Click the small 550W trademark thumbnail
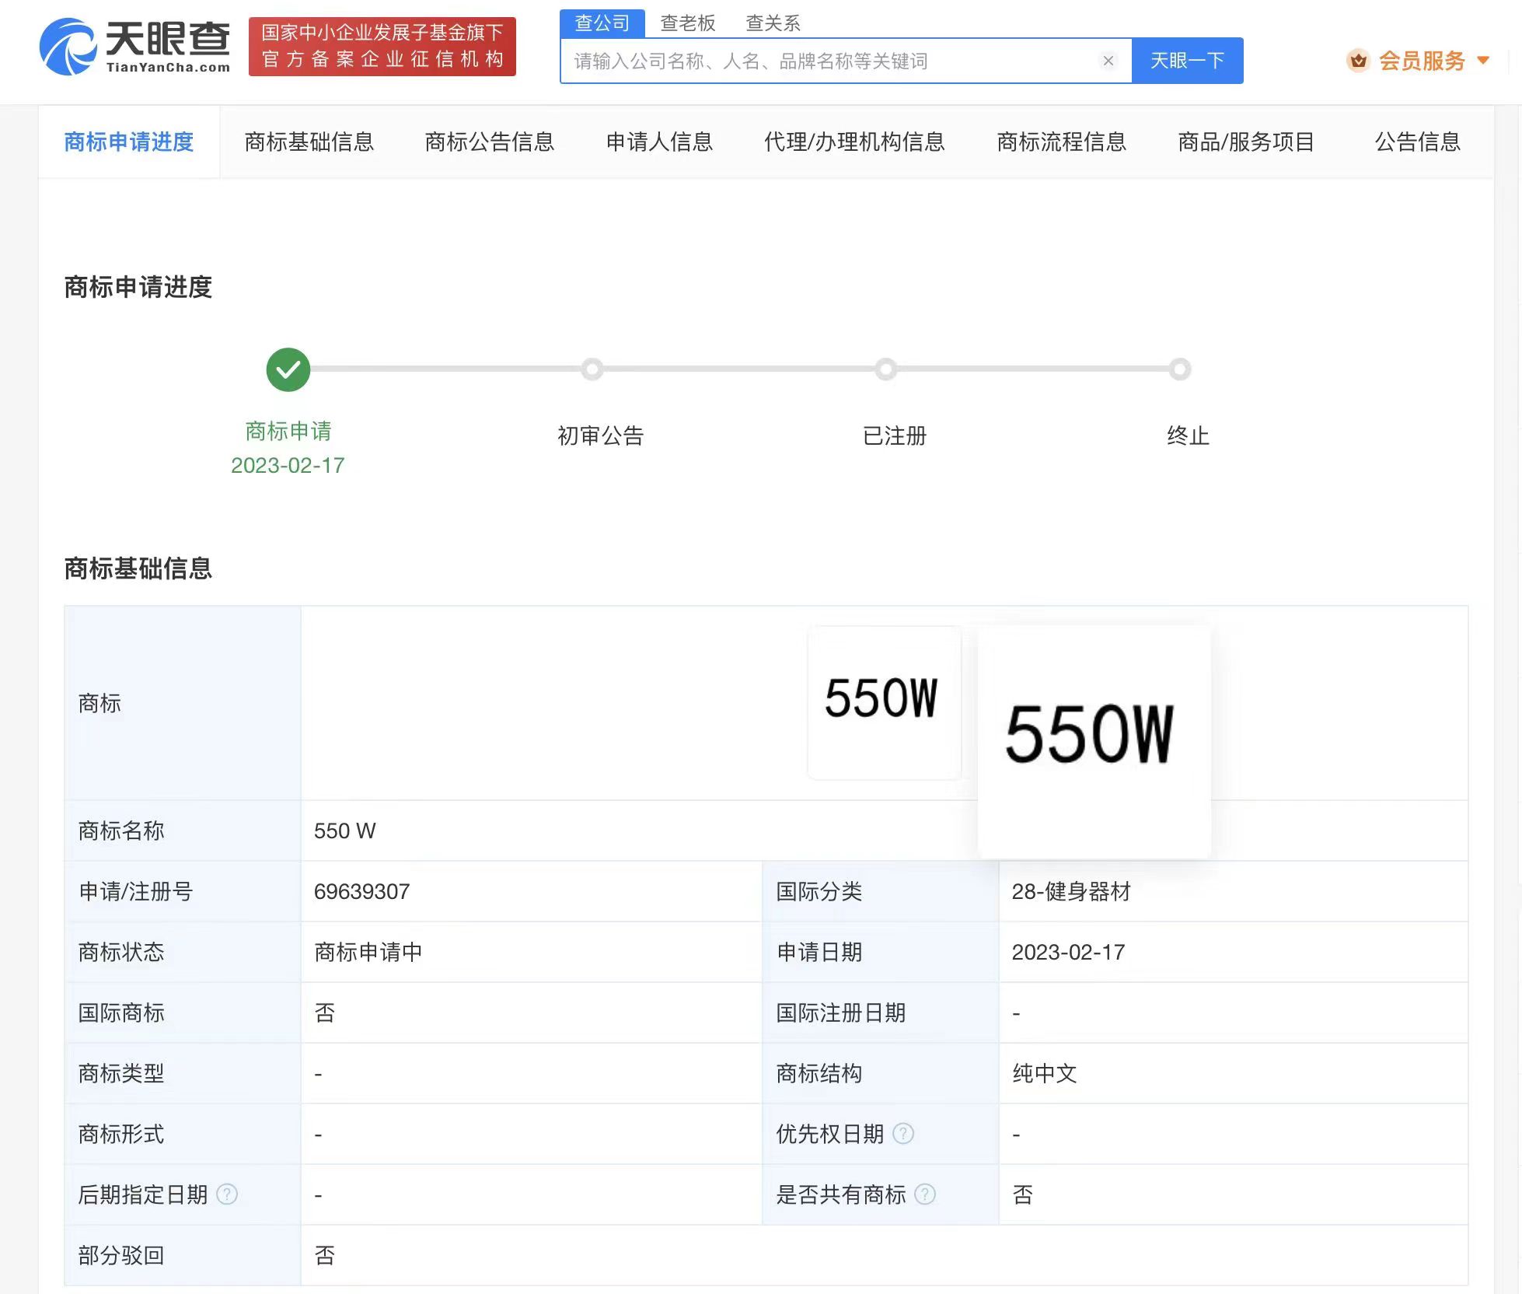 pyautogui.click(x=885, y=702)
